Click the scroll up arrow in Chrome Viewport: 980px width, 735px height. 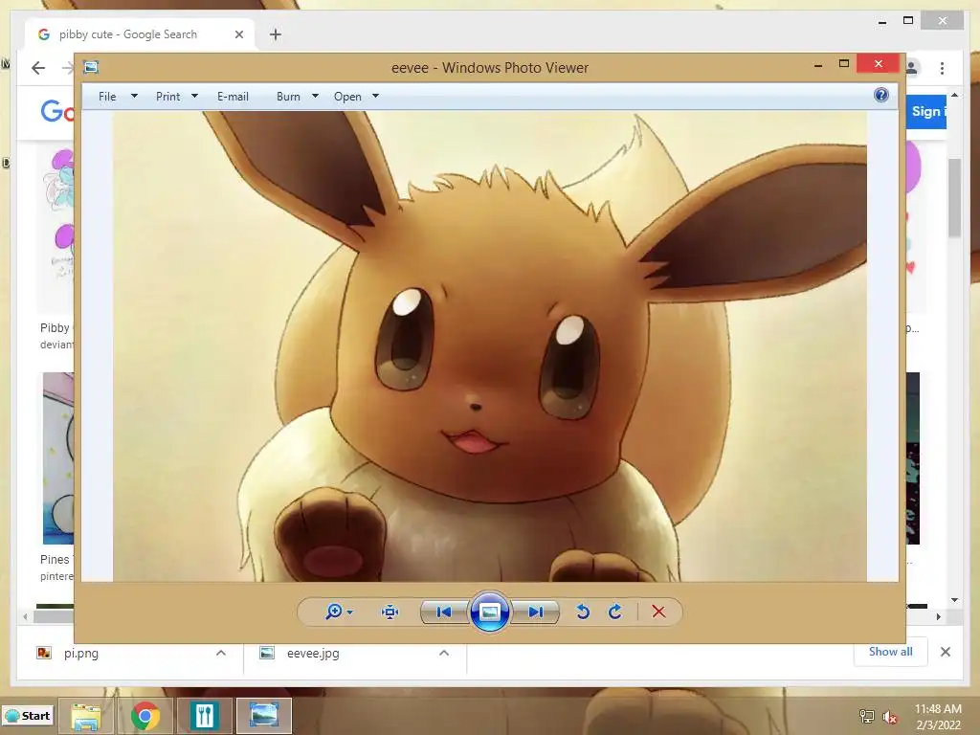coord(954,95)
